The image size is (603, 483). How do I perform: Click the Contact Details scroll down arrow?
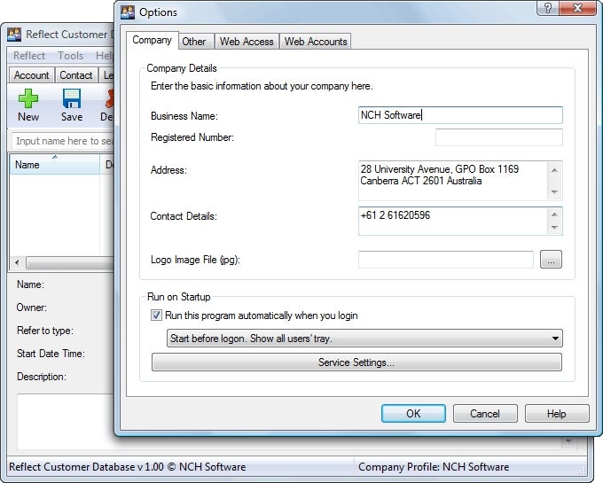(554, 228)
